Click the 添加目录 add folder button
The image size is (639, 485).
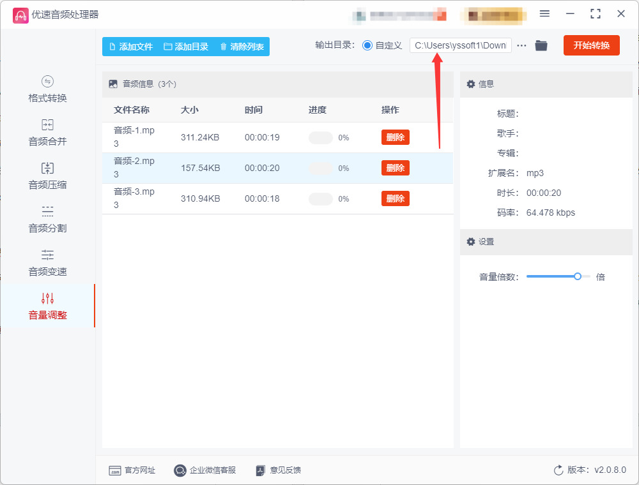click(x=186, y=47)
